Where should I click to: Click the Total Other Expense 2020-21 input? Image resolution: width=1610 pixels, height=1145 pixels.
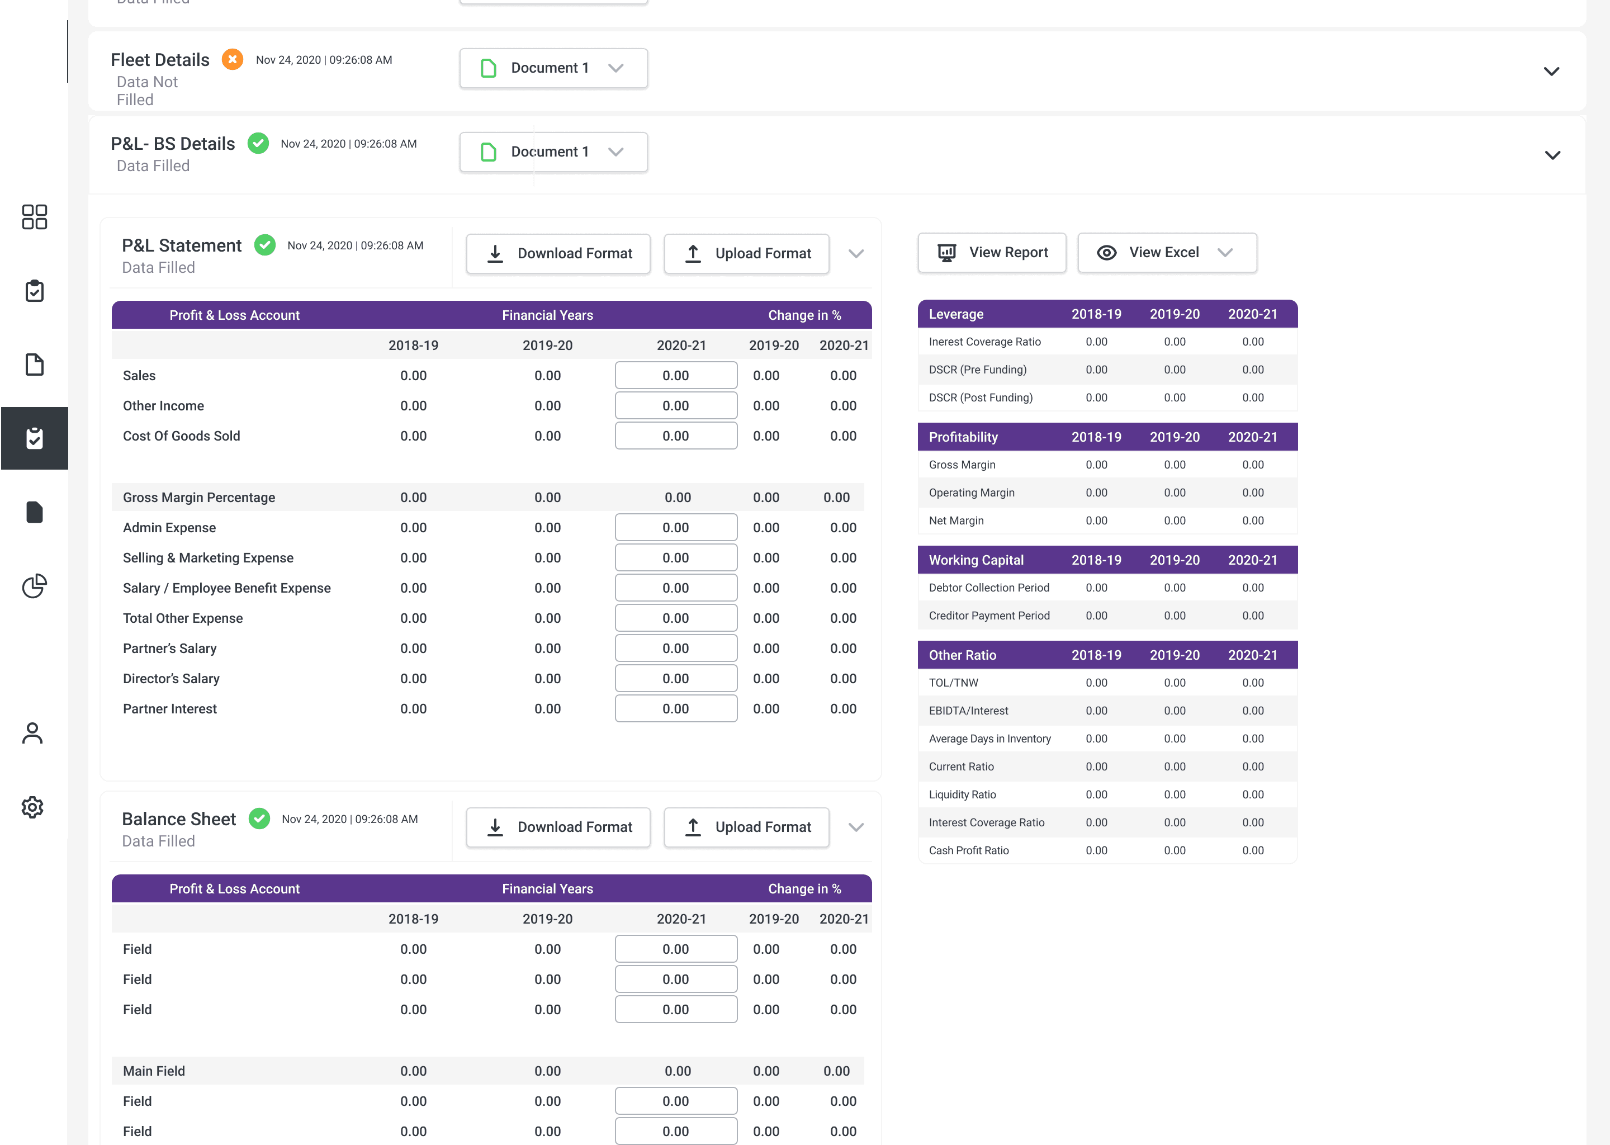(x=676, y=618)
